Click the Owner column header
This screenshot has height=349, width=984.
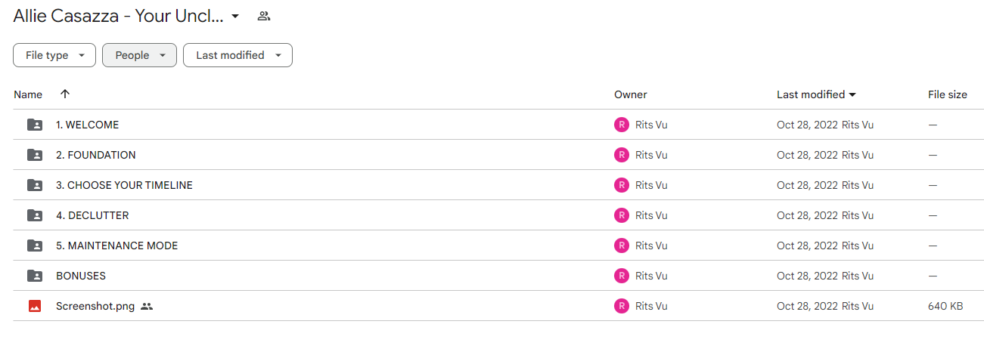point(631,94)
